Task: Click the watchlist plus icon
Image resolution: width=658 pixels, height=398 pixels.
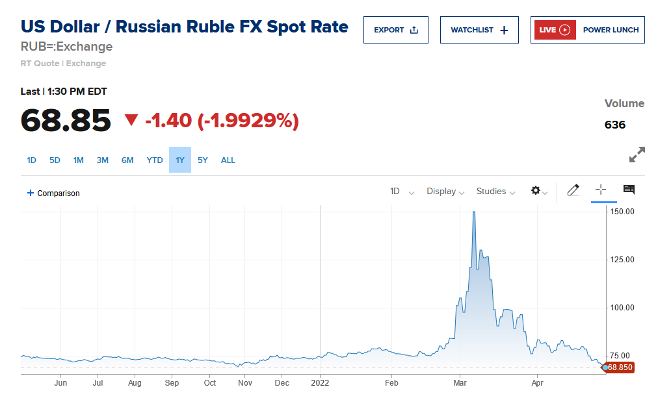Action: (504, 30)
